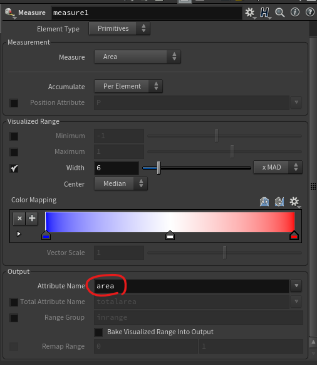Click the Accumulate label
The image size is (317, 365).
point(66,87)
